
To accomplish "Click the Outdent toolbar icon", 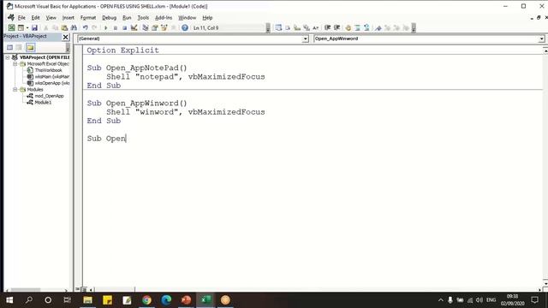I will click(x=337, y=27).
